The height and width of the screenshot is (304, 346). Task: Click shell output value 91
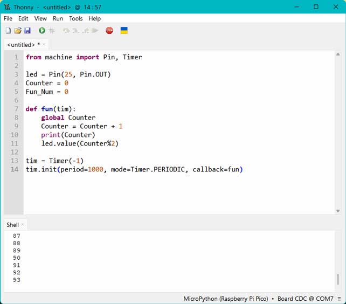(x=17, y=265)
